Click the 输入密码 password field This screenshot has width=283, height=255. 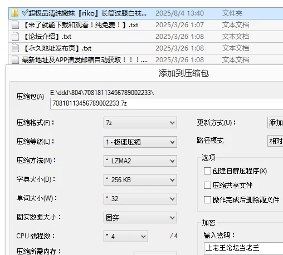click(243, 248)
